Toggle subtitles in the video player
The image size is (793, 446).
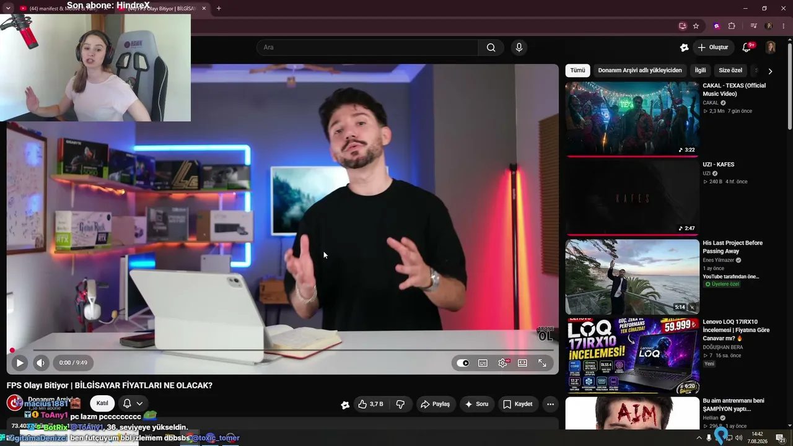coord(483,363)
